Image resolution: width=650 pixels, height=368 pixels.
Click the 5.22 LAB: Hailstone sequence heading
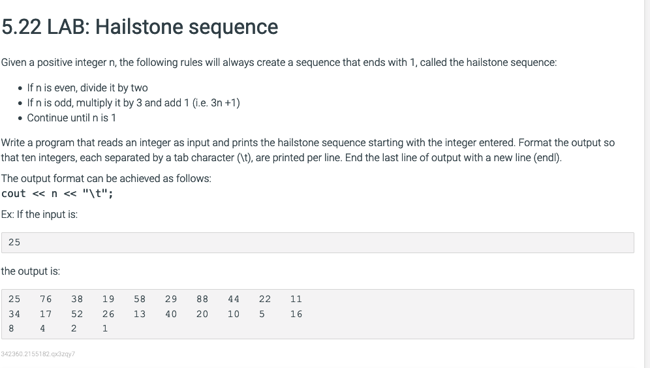point(140,27)
